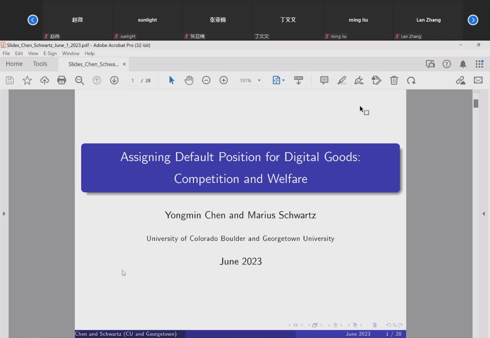The width and height of the screenshot is (490, 338).
Task: Add document to starred favorites
Action: (x=27, y=80)
